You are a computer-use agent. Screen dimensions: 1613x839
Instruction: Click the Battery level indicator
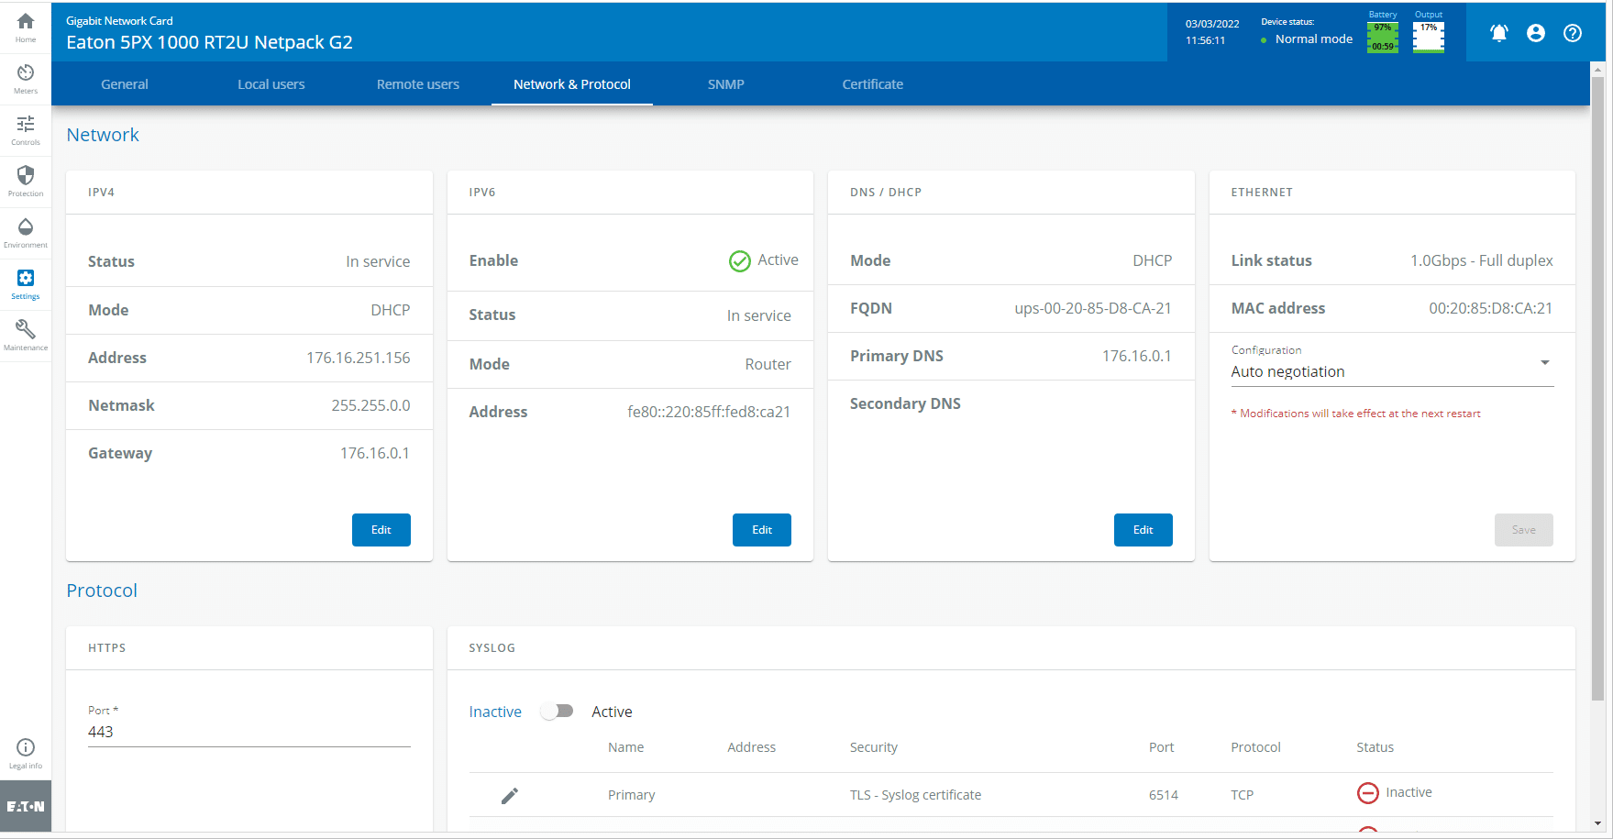tap(1383, 37)
